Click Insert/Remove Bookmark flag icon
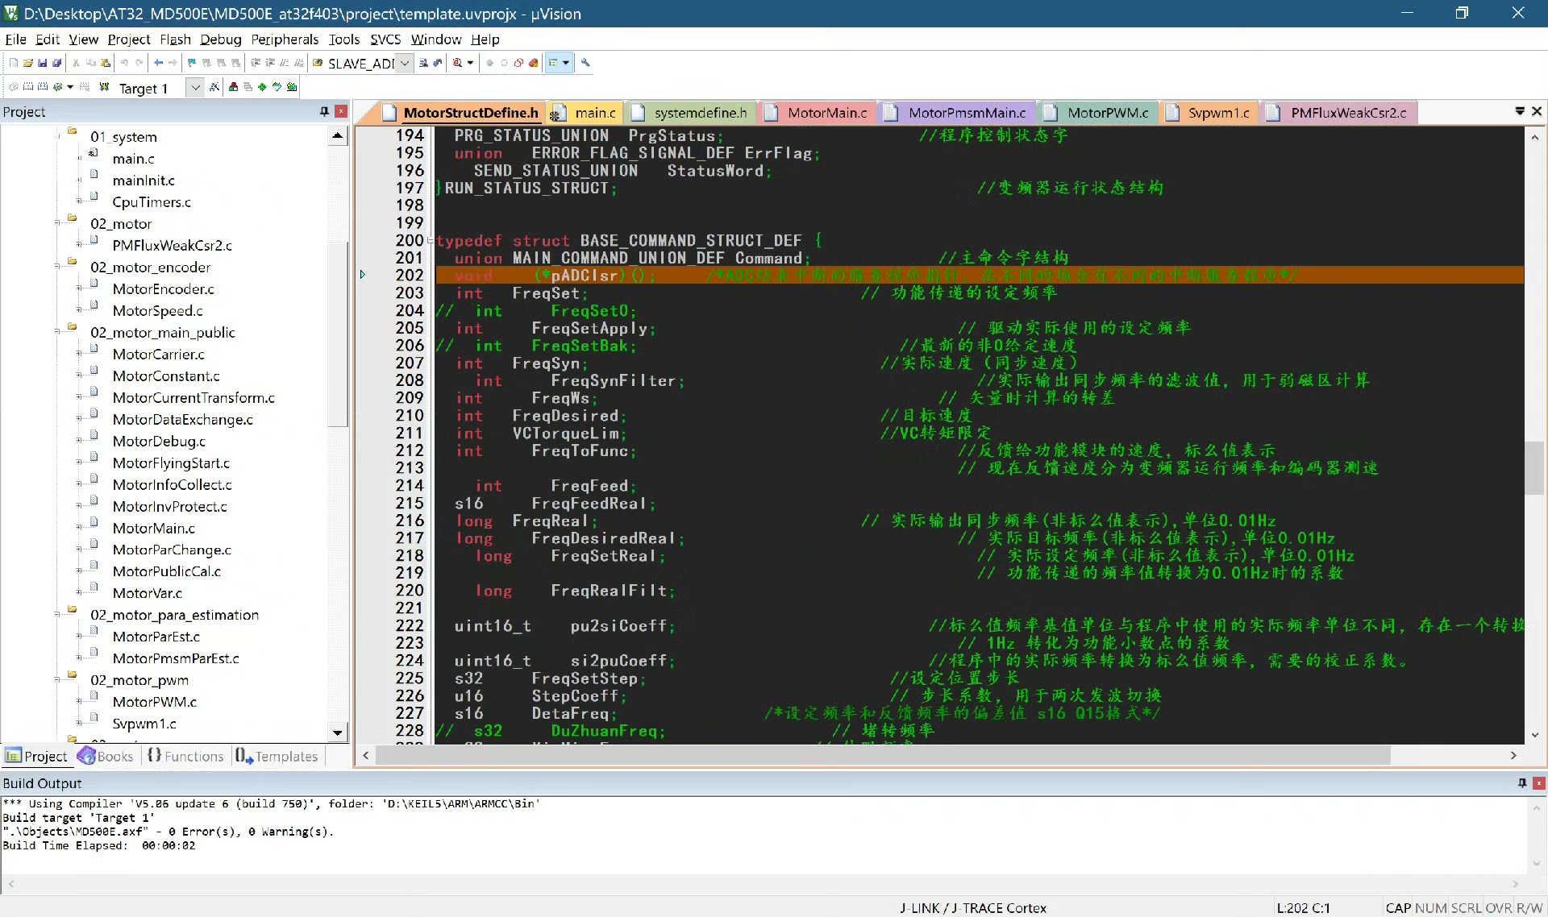Screen dimensions: 1548x917 tap(192, 63)
